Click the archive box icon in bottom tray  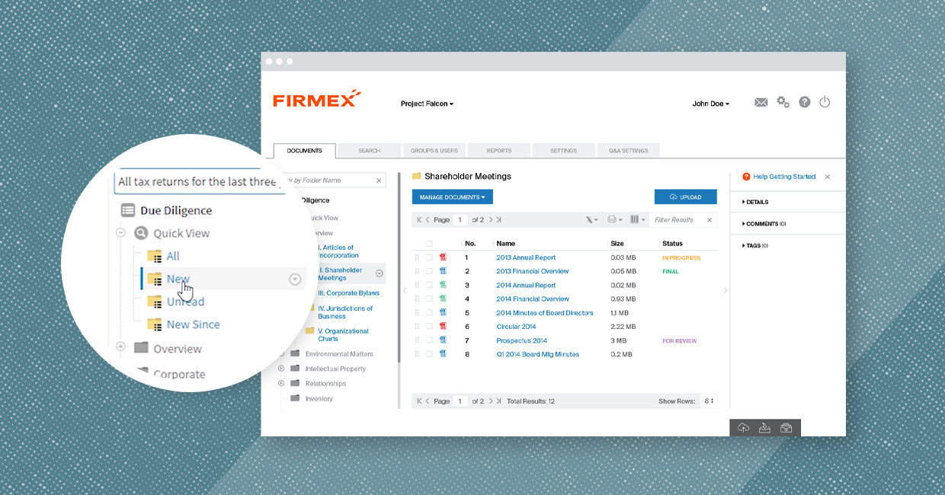click(786, 428)
